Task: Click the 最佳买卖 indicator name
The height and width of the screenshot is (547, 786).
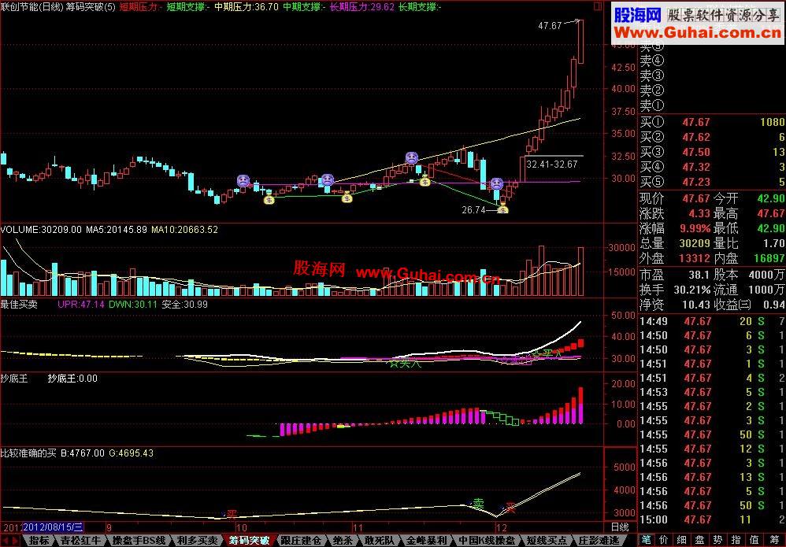Action: [19, 304]
